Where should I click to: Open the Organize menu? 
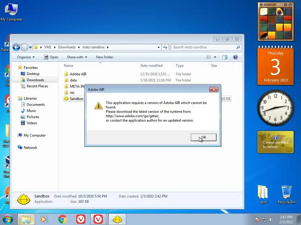26,57
